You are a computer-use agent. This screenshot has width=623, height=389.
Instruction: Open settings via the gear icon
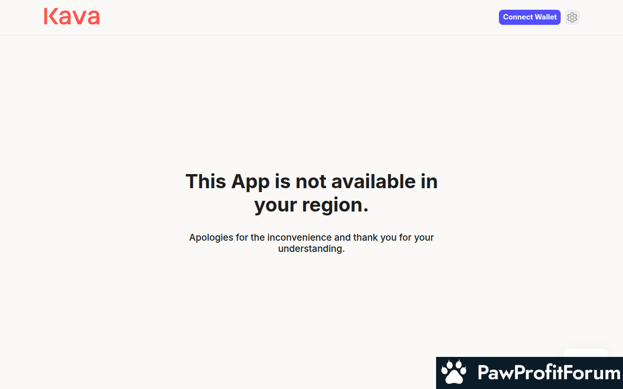tap(572, 18)
